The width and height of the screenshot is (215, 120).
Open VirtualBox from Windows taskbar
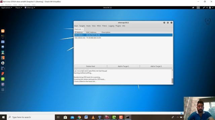coord(100,117)
